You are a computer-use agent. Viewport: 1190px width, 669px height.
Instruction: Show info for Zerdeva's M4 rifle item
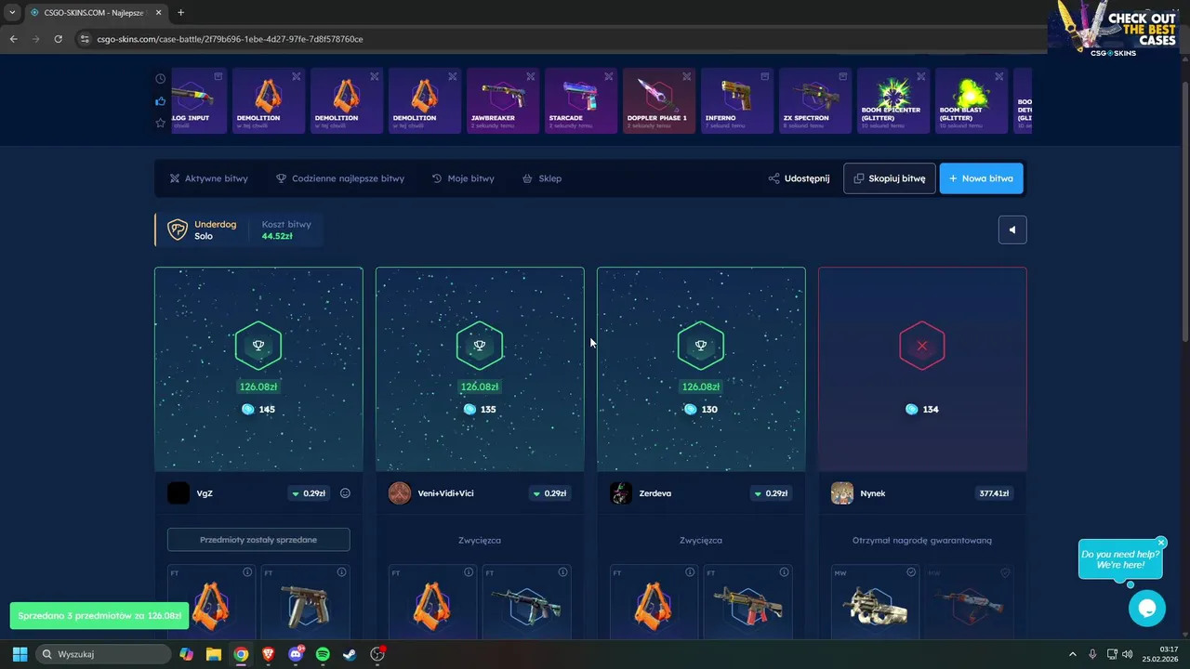click(784, 572)
